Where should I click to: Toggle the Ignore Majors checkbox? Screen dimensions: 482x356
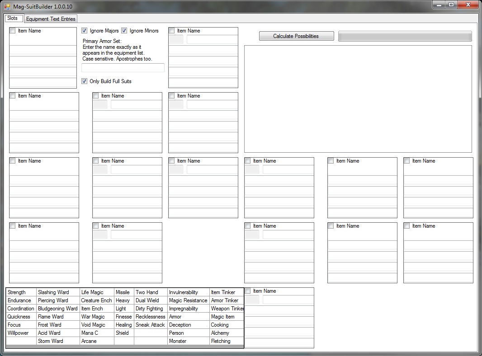tap(85, 31)
